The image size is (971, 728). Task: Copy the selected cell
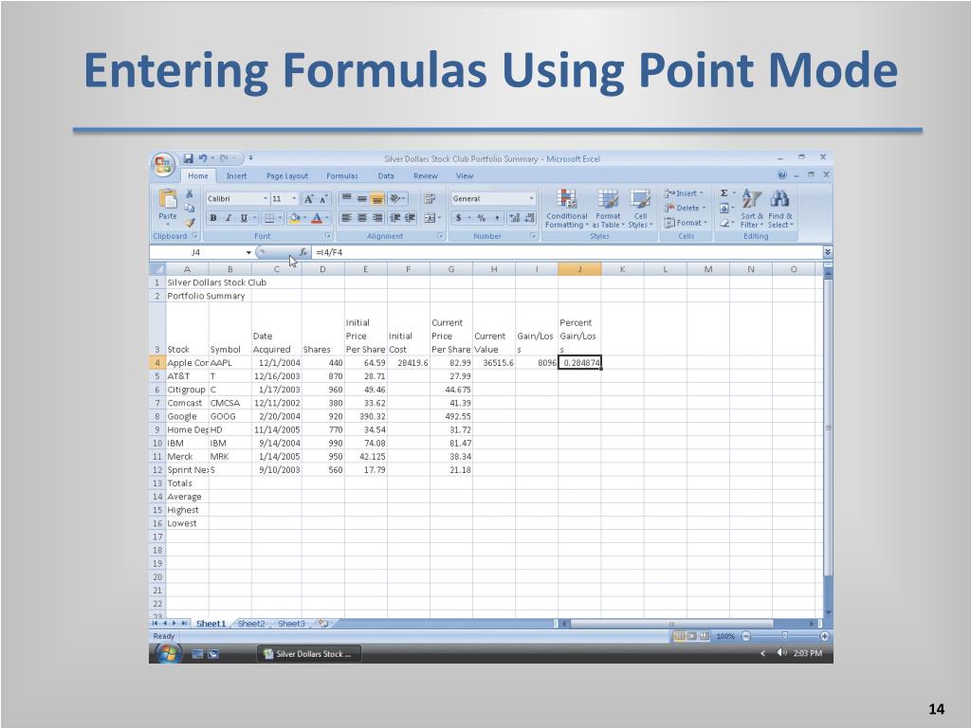pos(190,208)
